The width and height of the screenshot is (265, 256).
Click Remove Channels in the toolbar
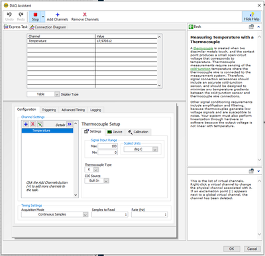point(85,17)
